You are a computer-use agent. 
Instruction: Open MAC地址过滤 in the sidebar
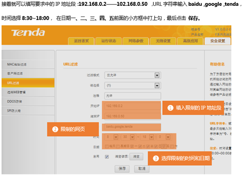point(28,64)
